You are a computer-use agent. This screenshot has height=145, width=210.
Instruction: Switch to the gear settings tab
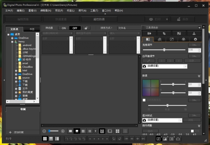coord(195,39)
